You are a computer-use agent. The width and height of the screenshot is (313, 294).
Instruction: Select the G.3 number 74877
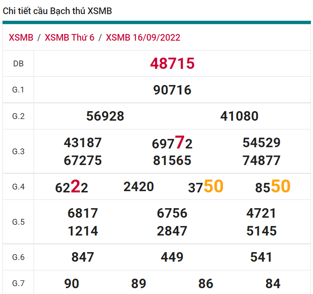[262, 160]
